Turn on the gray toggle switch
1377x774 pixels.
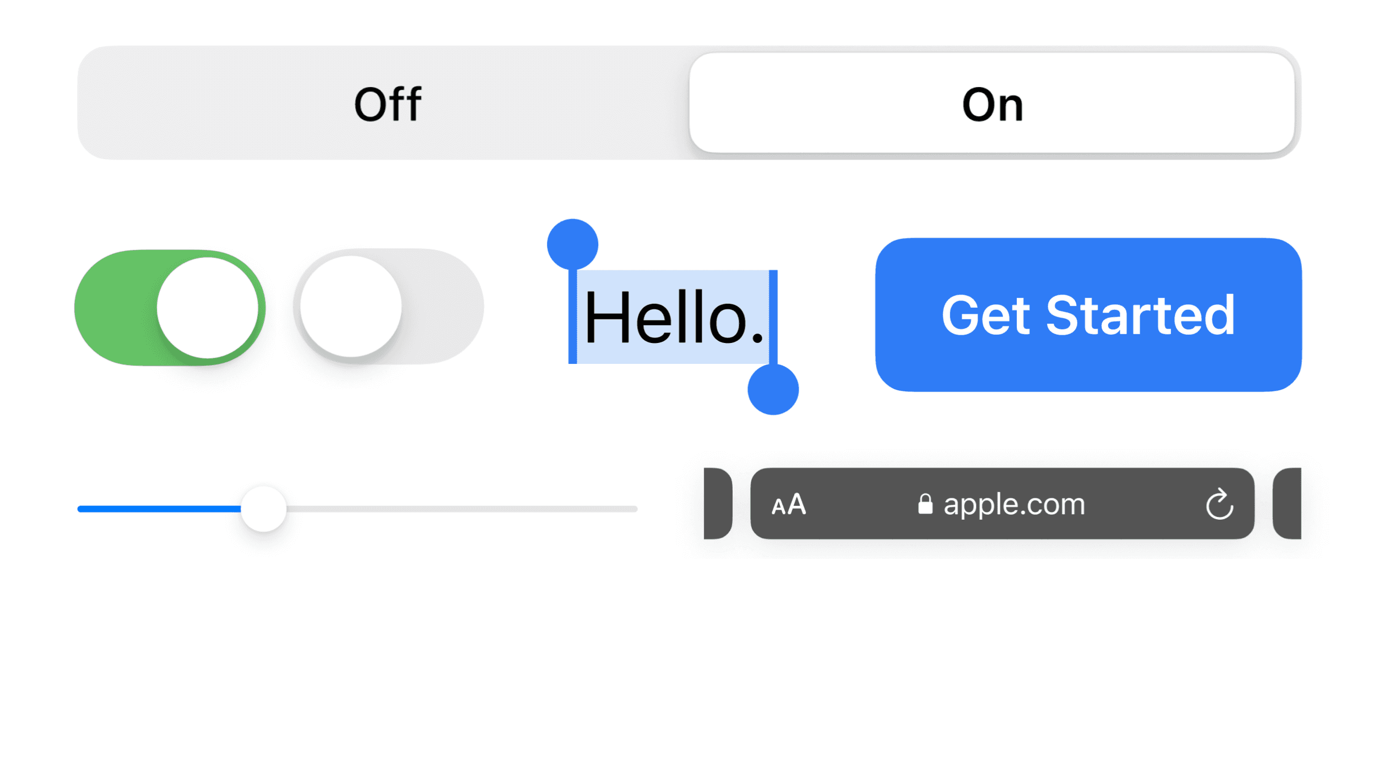pyautogui.click(x=389, y=306)
